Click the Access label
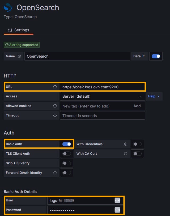Screen dimensions: 170x216 pyautogui.click(x=11, y=96)
